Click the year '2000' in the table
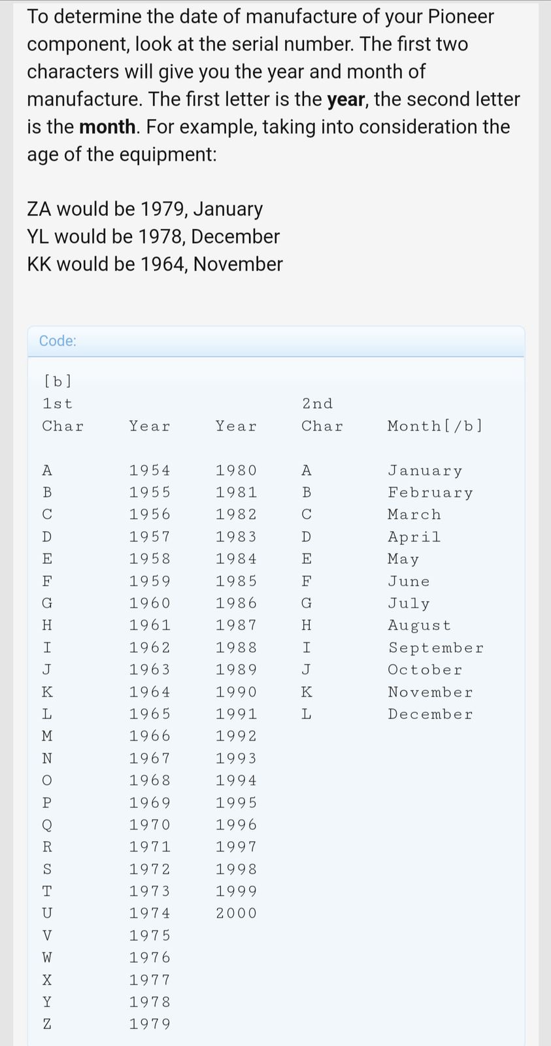Screen dimensions: 551x1046 pos(237,913)
